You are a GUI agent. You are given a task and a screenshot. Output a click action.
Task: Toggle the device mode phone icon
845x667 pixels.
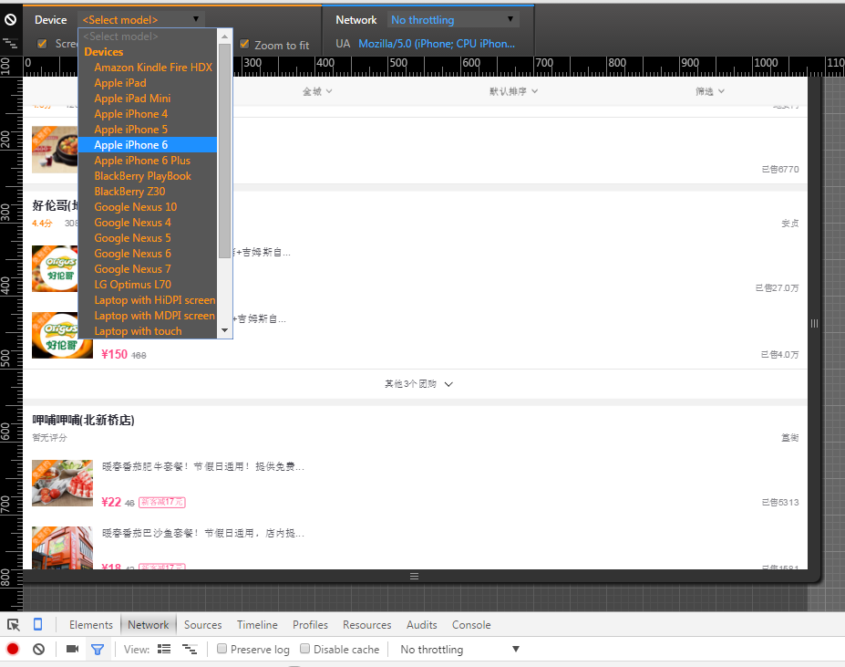pos(37,624)
